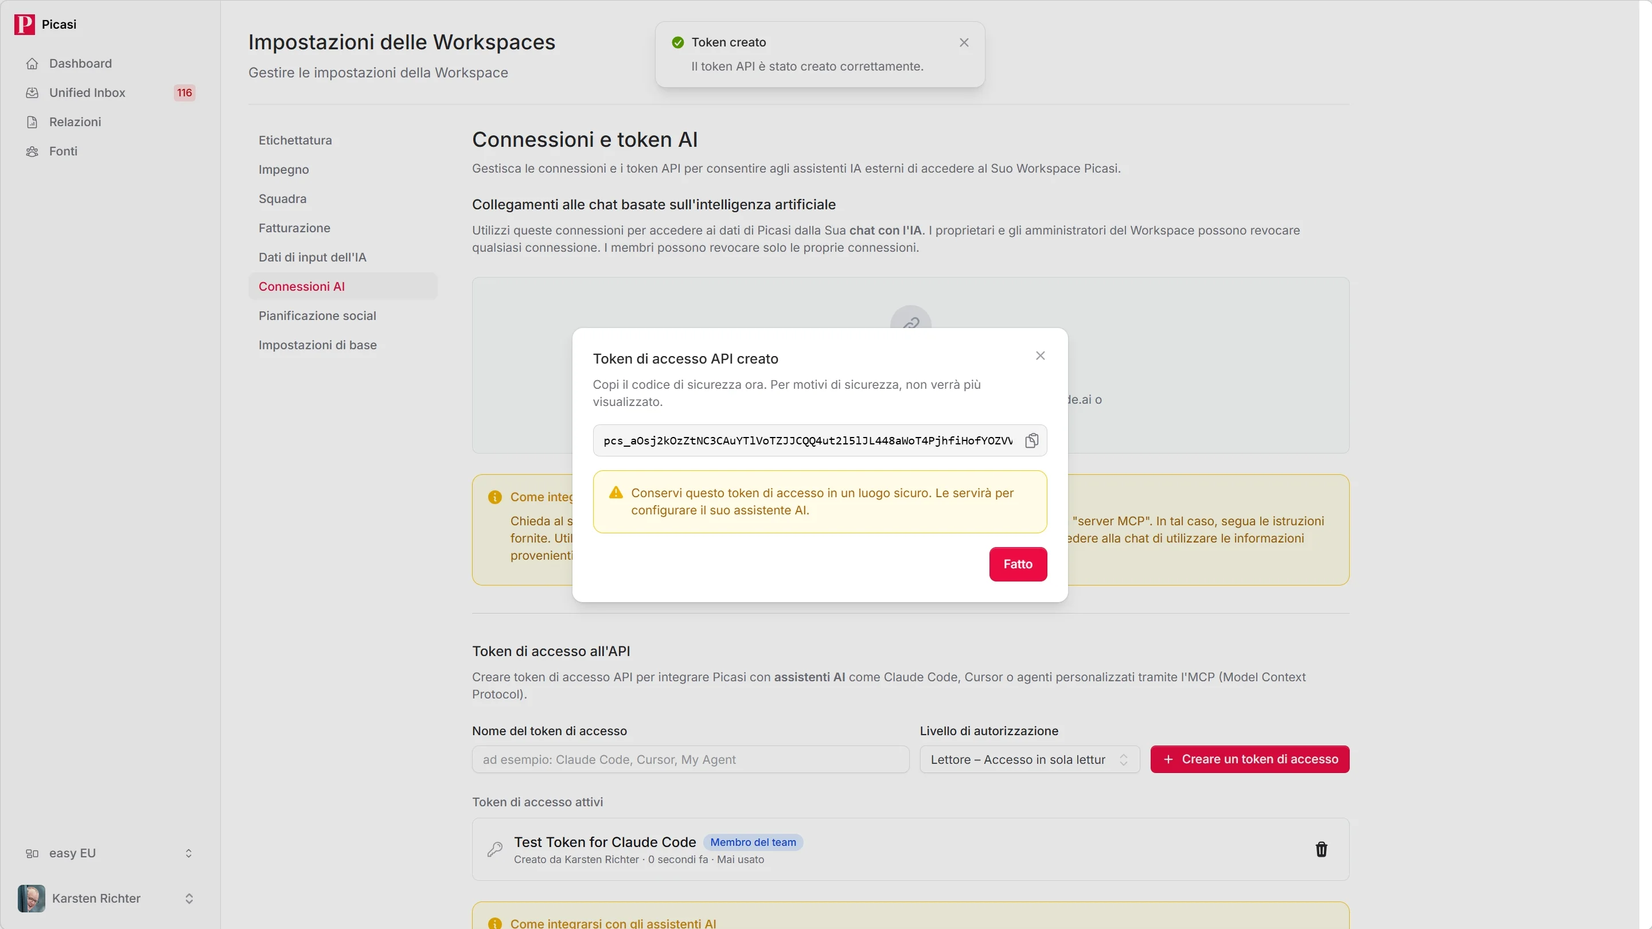Select Impostazioni di base tab

pos(343,345)
